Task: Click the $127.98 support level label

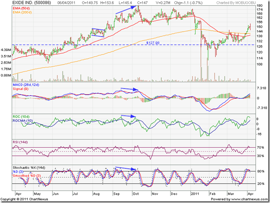Action: [x=153, y=43]
